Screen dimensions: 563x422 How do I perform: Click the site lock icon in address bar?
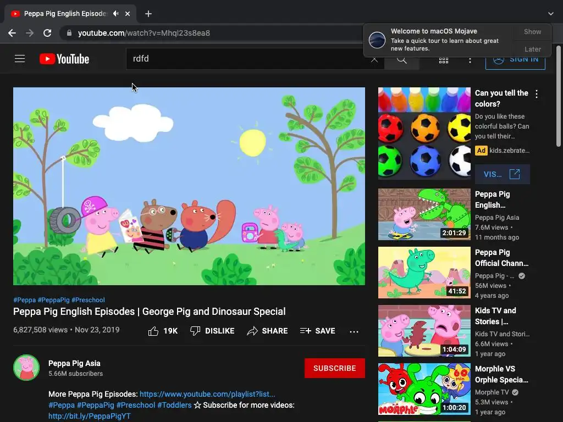tap(69, 33)
